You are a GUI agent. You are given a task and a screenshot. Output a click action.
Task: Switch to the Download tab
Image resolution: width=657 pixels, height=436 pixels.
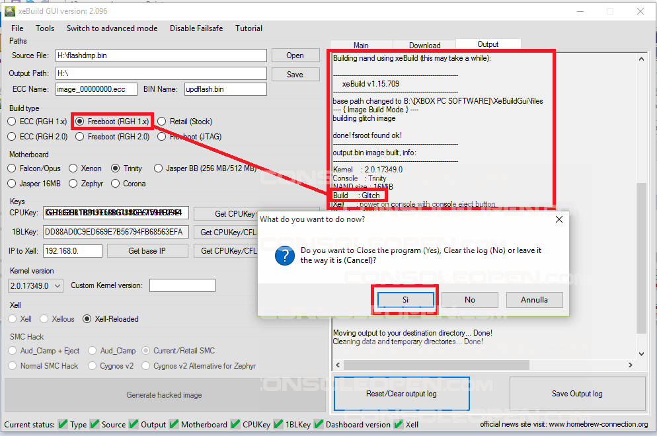[x=424, y=46]
